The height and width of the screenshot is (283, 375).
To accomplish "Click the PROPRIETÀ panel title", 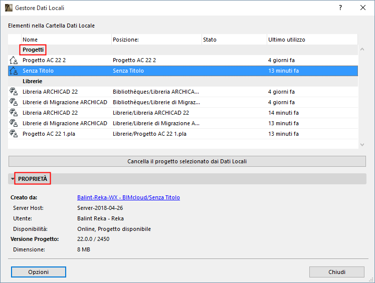I will 33,179.
